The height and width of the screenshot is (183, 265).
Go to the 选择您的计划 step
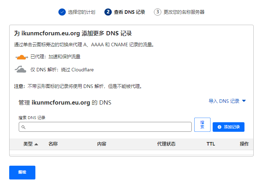81,12
